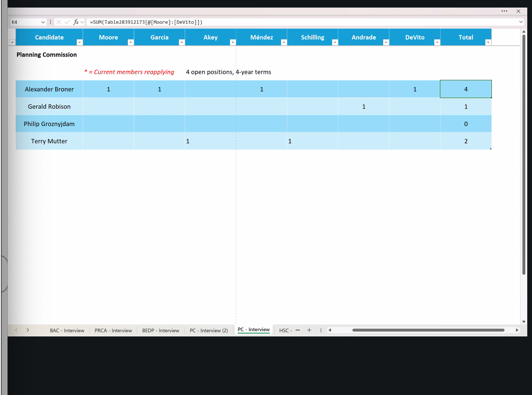Click the cancel X icon in formula bar

(59, 22)
